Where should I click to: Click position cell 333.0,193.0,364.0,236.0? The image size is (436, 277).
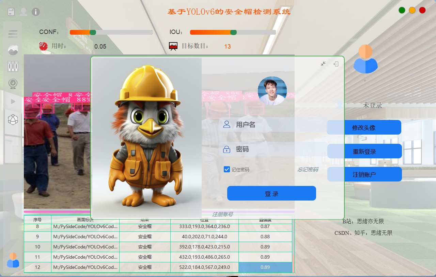(x=204, y=226)
